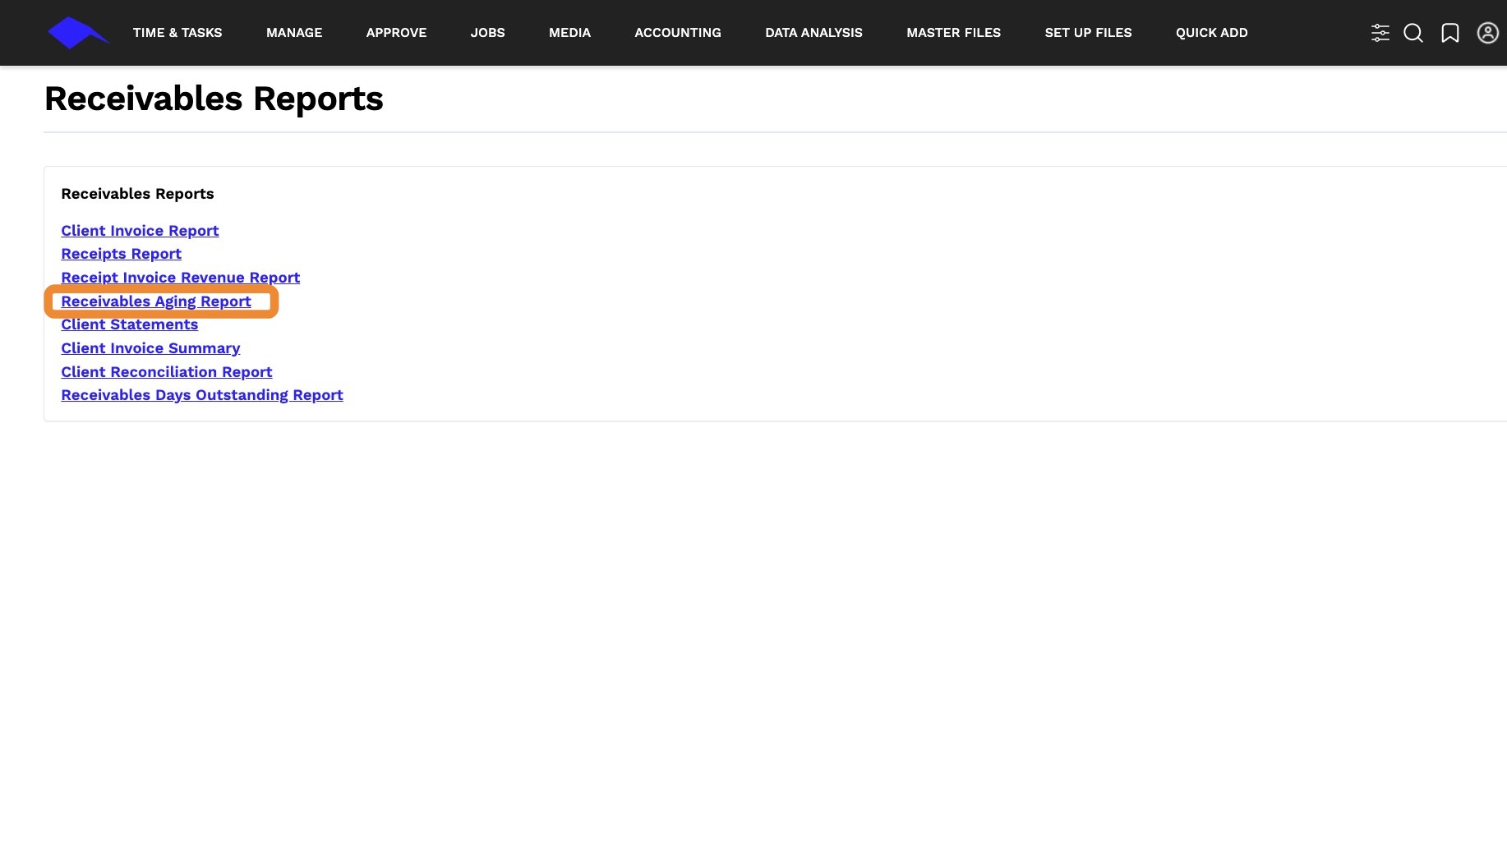Open the Client Invoice Summary link
Viewport: 1507px width, 842px height.
pos(150,348)
